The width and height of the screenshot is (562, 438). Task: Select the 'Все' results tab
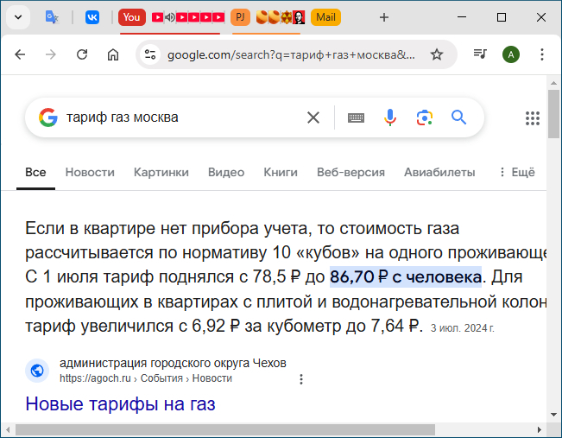[x=35, y=173]
